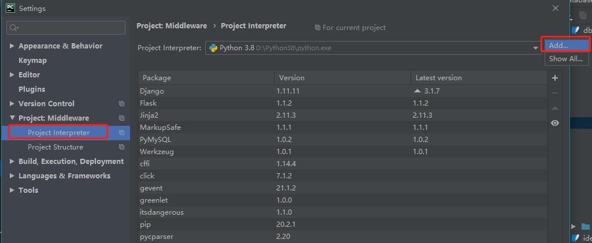
Task: Click Project: Middleware breadcrumb link
Action: pyautogui.click(x=172, y=26)
